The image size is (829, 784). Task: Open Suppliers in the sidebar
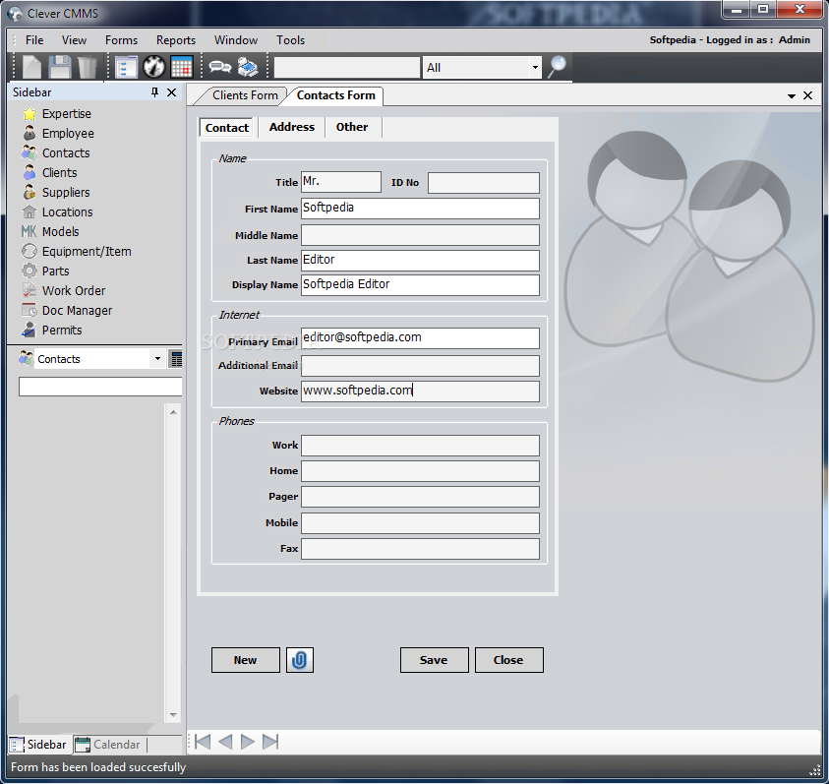[x=66, y=192]
